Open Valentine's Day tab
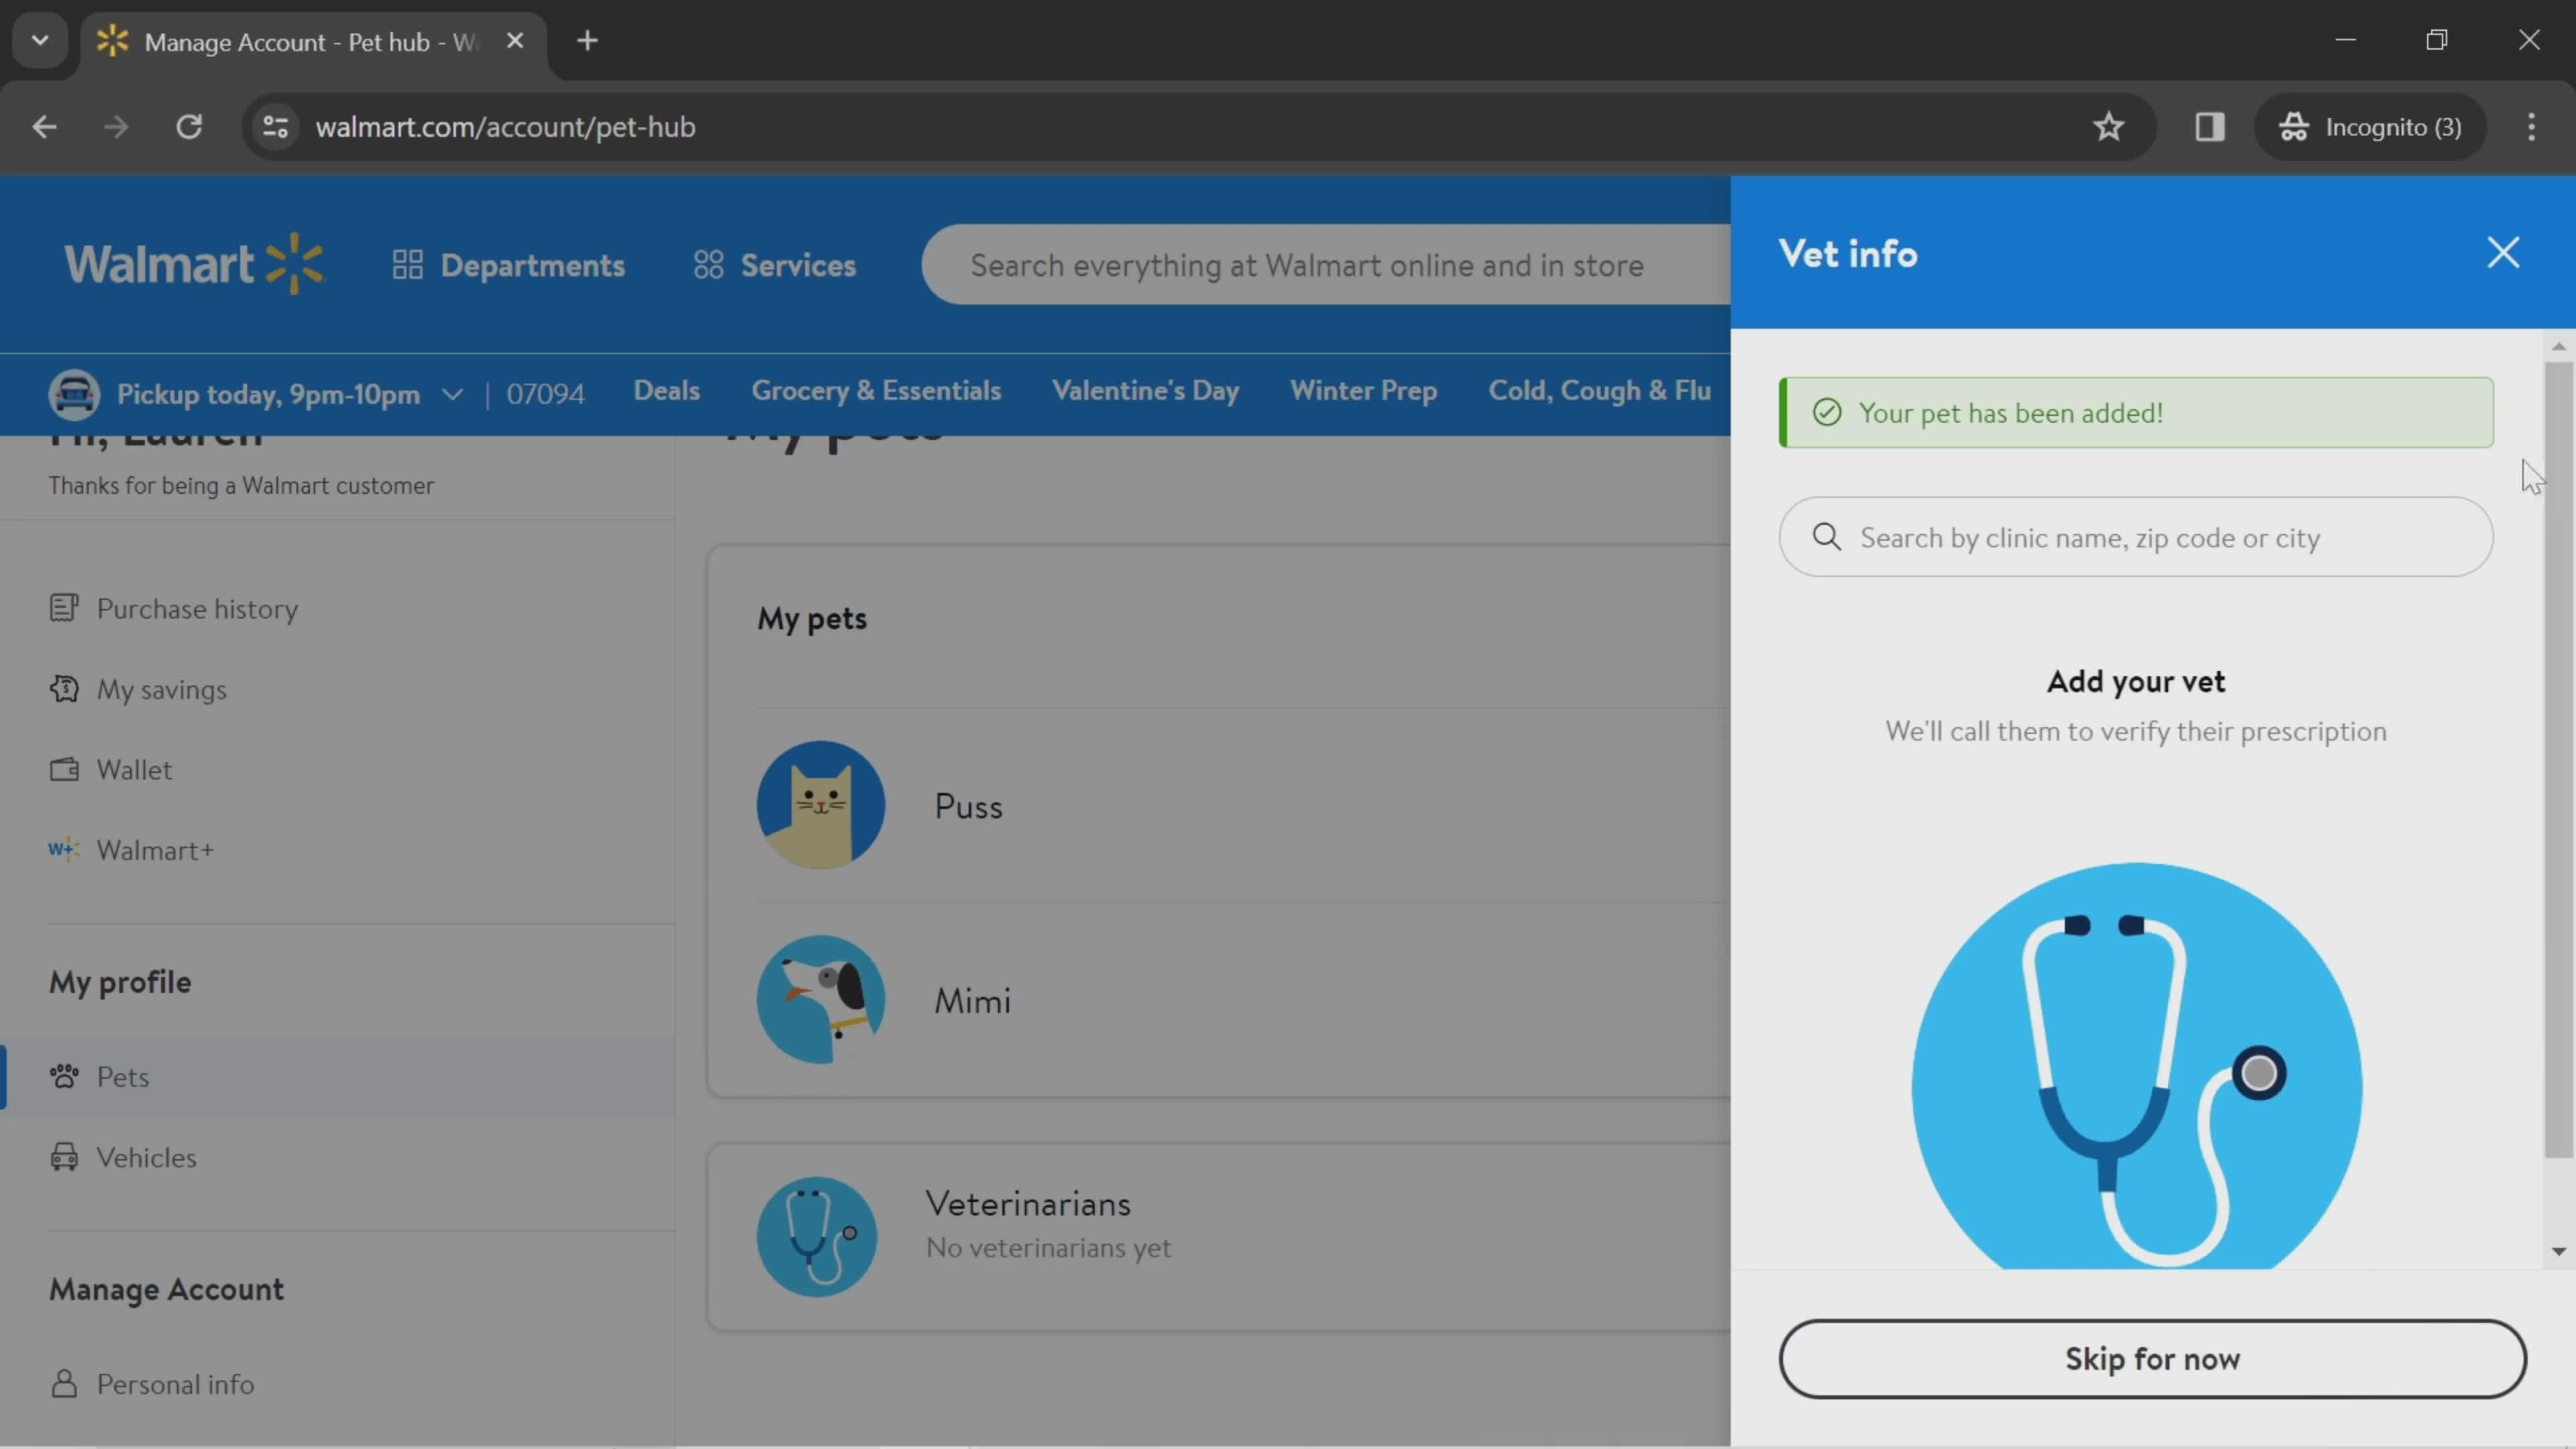Viewport: 2576px width, 1449px height. [1145, 391]
